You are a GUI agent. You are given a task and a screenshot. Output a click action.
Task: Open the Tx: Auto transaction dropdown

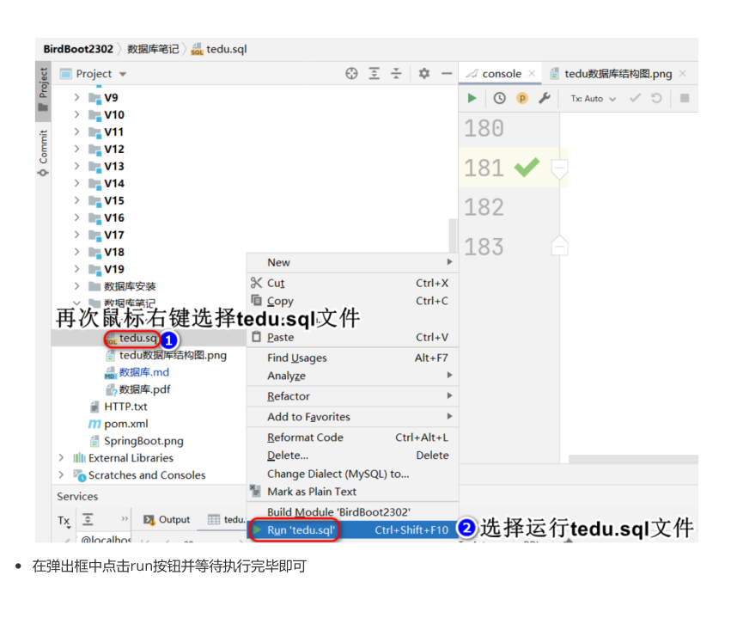[x=591, y=98]
